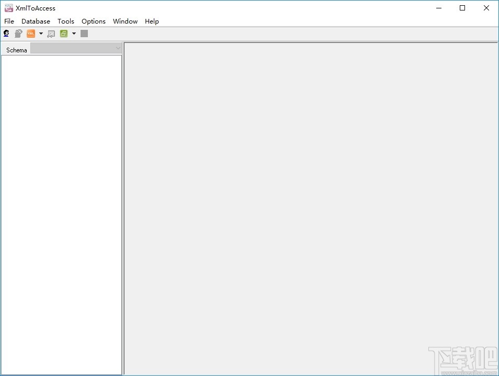Expand the dropdown arrow beside the XML icon
This screenshot has height=376, width=499.
pyautogui.click(x=41, y=33)
